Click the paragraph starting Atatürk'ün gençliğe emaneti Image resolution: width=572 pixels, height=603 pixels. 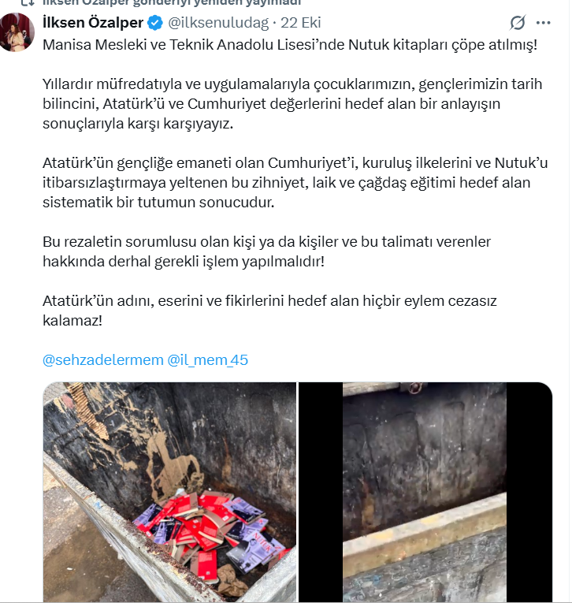pyautogui.click(x=295, y=183)
